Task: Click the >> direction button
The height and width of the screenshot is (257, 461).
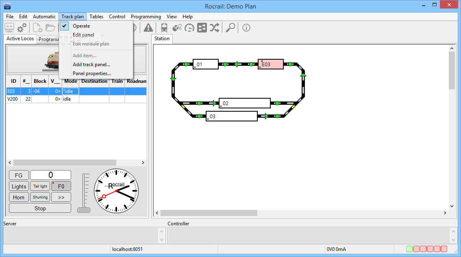Action: [x=61, y=197]
